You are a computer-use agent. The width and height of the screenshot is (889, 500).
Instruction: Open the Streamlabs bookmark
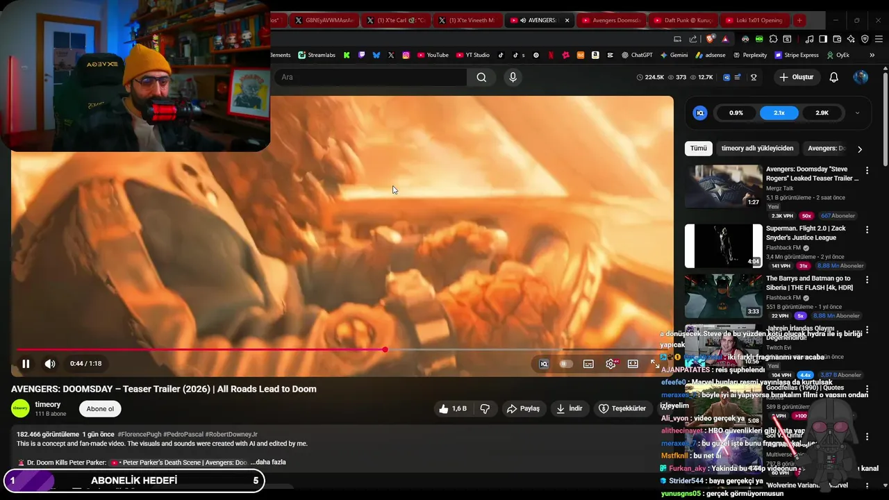(317, 55)
